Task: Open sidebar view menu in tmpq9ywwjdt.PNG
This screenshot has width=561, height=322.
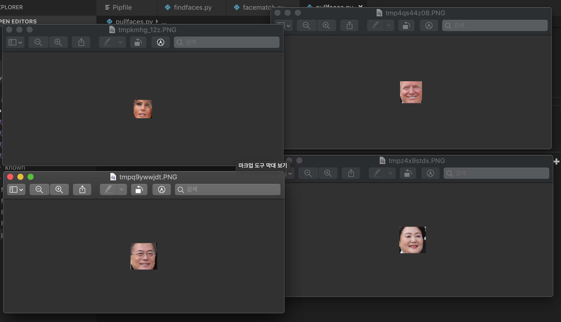Action: click(16, 190)
